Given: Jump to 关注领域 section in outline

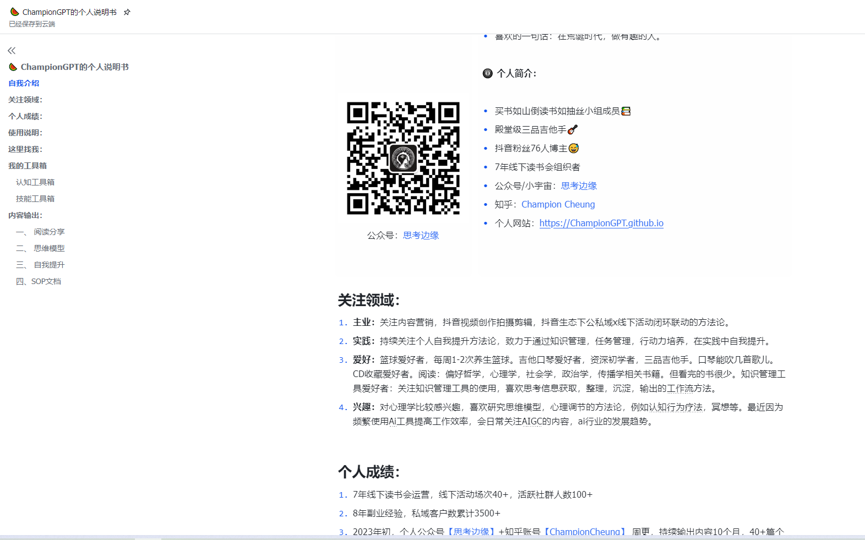Looking at the screenshot, I should coord(25,100).
